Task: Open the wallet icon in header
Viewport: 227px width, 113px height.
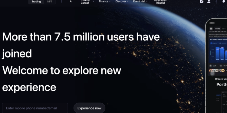Action: point(202,1)
